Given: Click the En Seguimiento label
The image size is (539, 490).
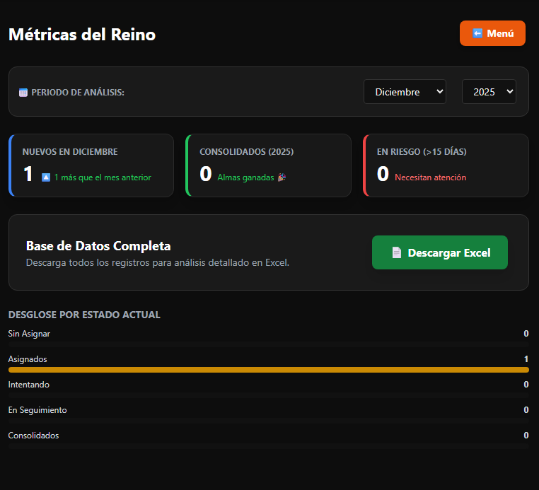Looking at the screenshot, I should click(x=37, y=410).
